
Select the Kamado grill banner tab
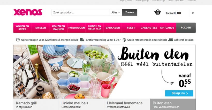click(36, 104)
